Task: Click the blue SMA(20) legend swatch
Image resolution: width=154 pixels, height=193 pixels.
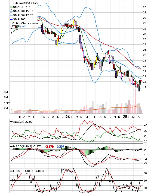Action: point(11,11)
